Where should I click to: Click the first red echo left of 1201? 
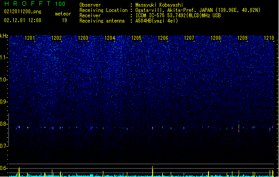pyautogui.click(x=19, y=127)
